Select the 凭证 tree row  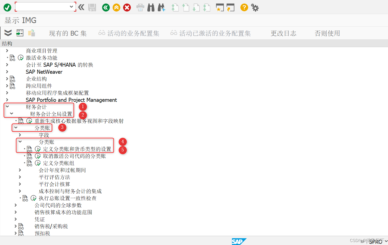tap(40, 219)
